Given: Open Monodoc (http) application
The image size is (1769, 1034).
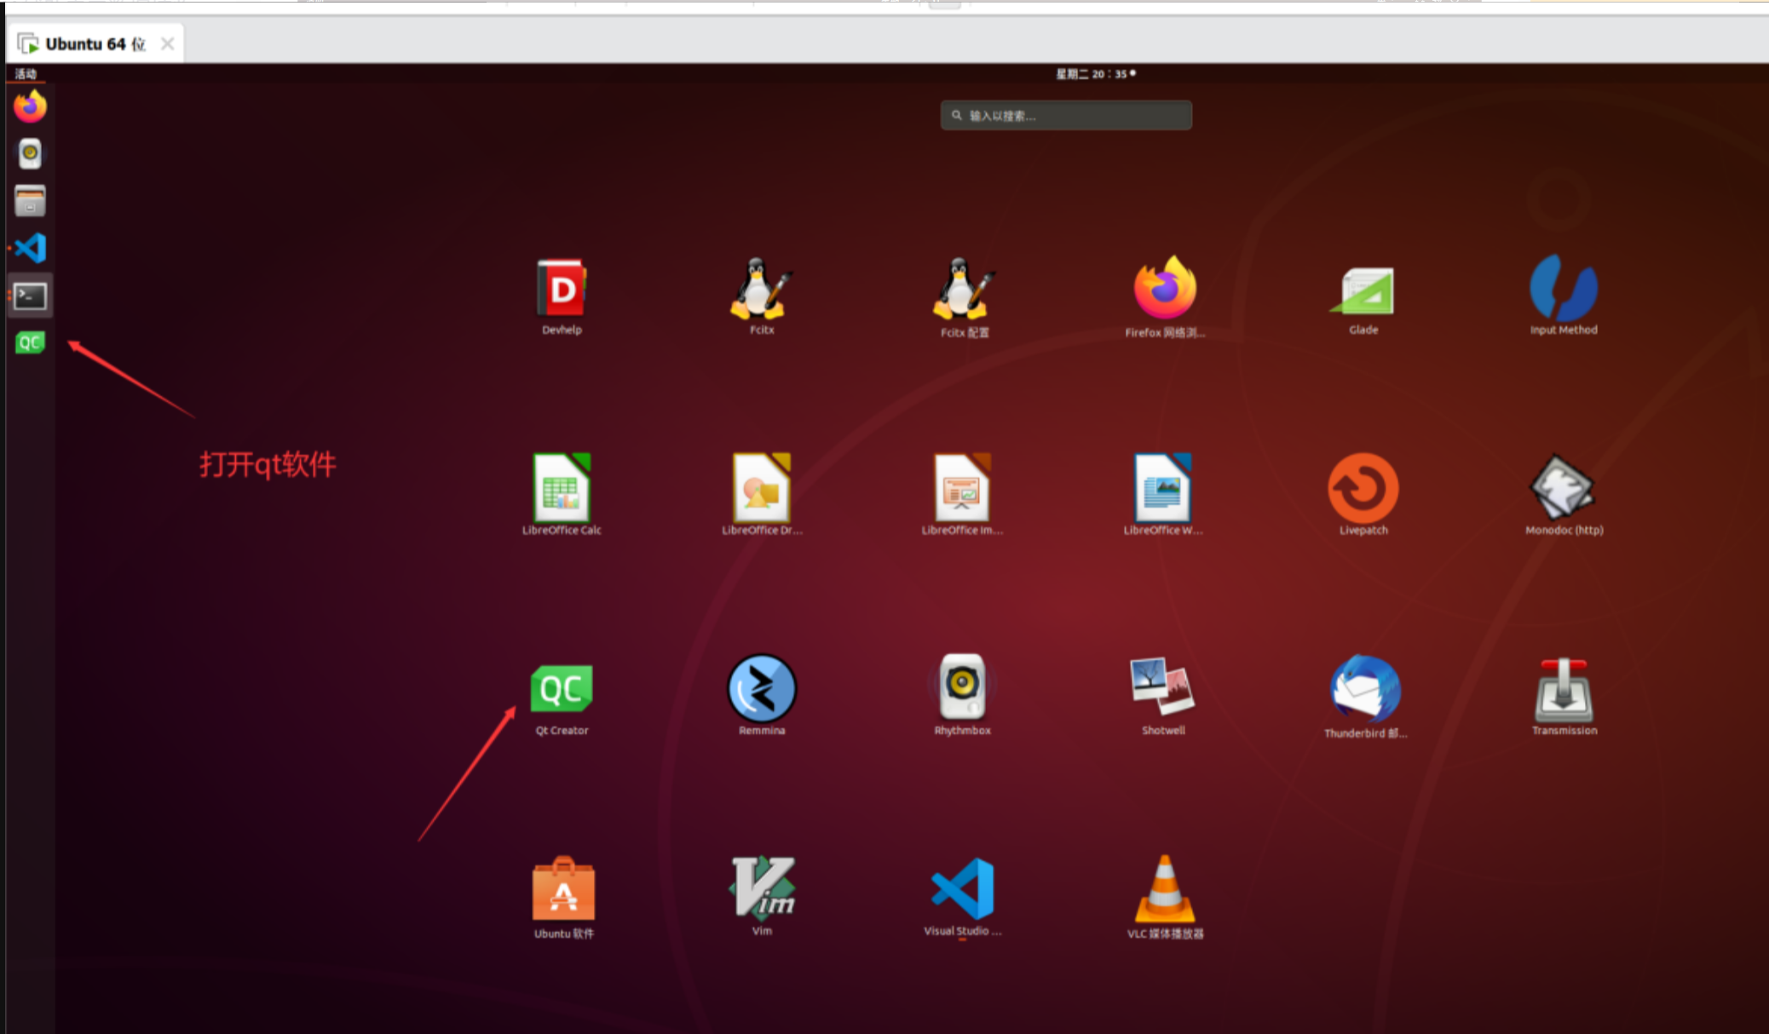Looking at the screenshot, I should pyautogui.click(x=1563, y=488).
